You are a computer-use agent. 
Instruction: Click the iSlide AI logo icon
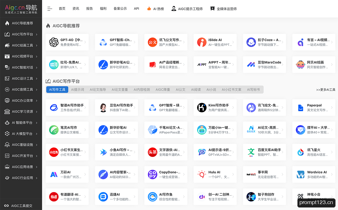(x=202, y=42)
